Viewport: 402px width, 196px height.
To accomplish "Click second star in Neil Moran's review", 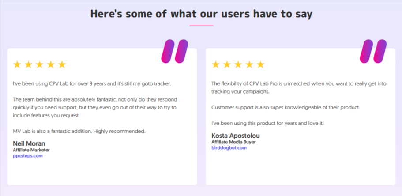I will [28, 64].
